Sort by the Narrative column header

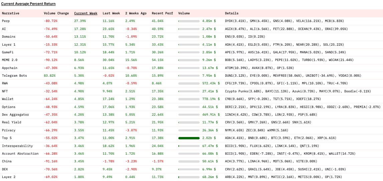[x=10, y=13]
